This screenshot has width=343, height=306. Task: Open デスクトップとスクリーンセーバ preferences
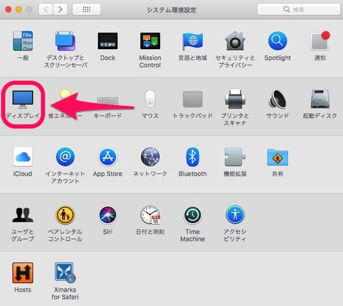pyautogui.click(x=65, y=41)
